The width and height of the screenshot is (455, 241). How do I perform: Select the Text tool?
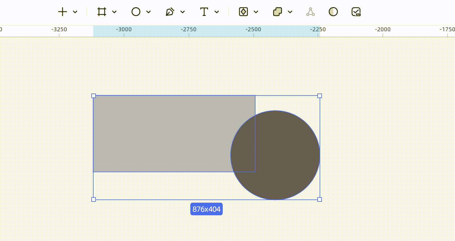click(204, 12)
